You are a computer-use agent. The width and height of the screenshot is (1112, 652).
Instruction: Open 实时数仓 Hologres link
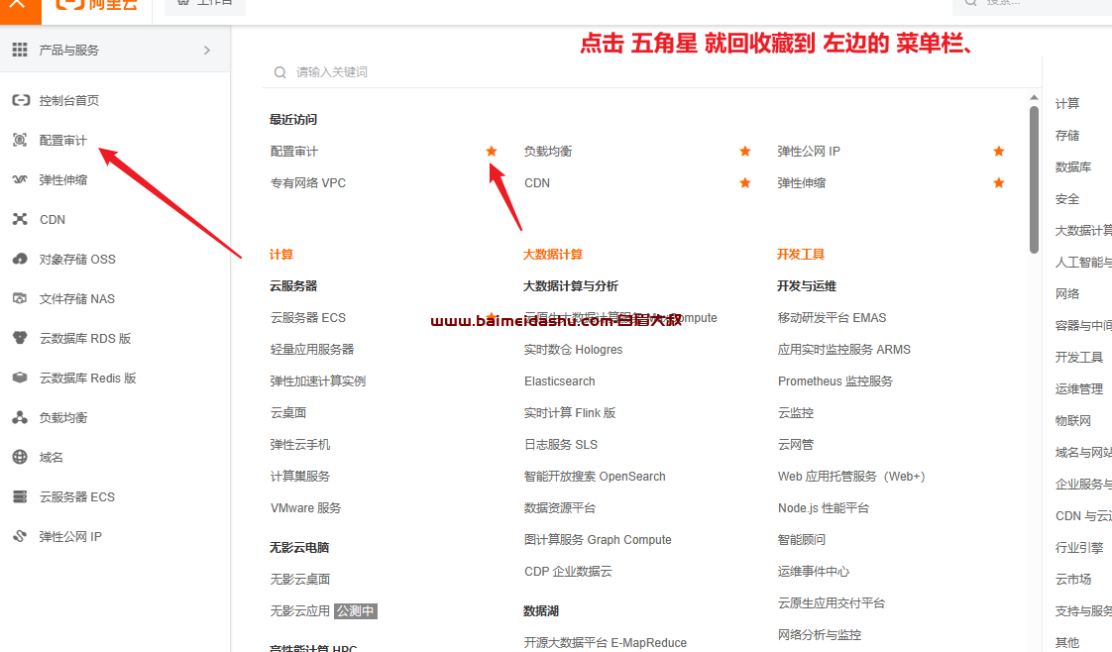[573, 350]
